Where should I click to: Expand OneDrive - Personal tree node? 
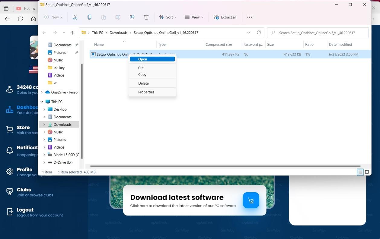point(42,92)
